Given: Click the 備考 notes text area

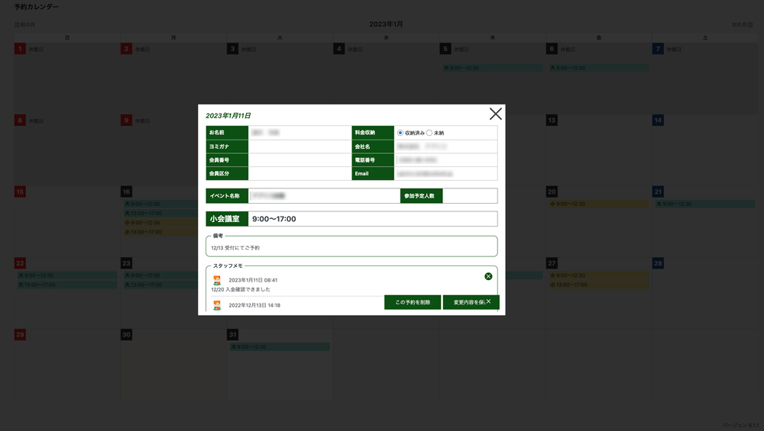Looking at the screenshot, I should pos(351,248).
